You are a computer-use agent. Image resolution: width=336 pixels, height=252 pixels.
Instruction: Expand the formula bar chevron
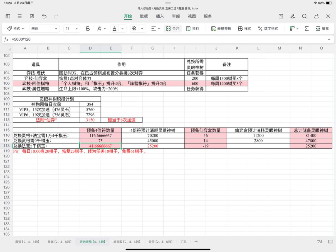coord(329,40)
